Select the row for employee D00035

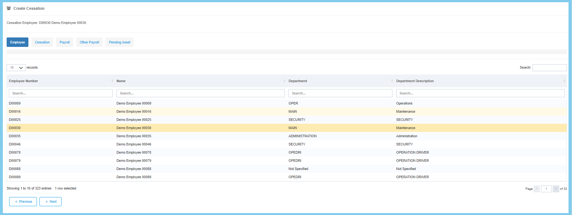point(134,136)
